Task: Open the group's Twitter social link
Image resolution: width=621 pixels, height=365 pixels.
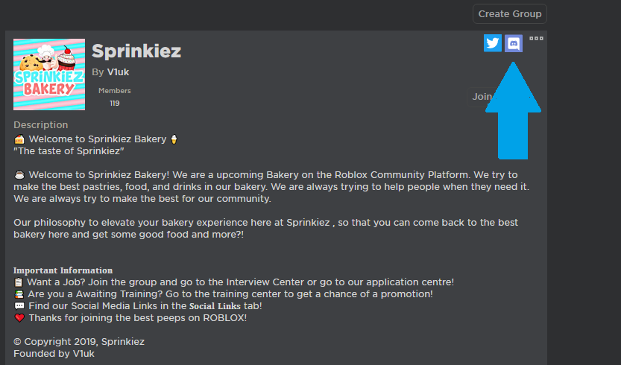Action: click(492, 43)
